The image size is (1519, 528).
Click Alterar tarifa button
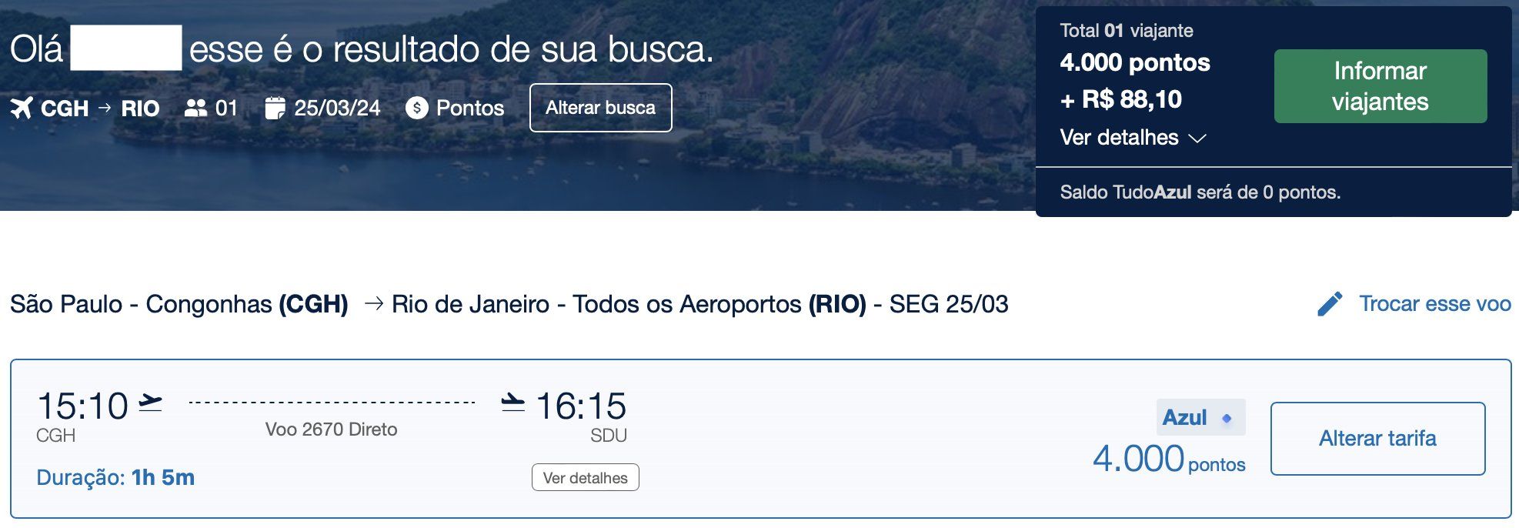point(1377,439)
